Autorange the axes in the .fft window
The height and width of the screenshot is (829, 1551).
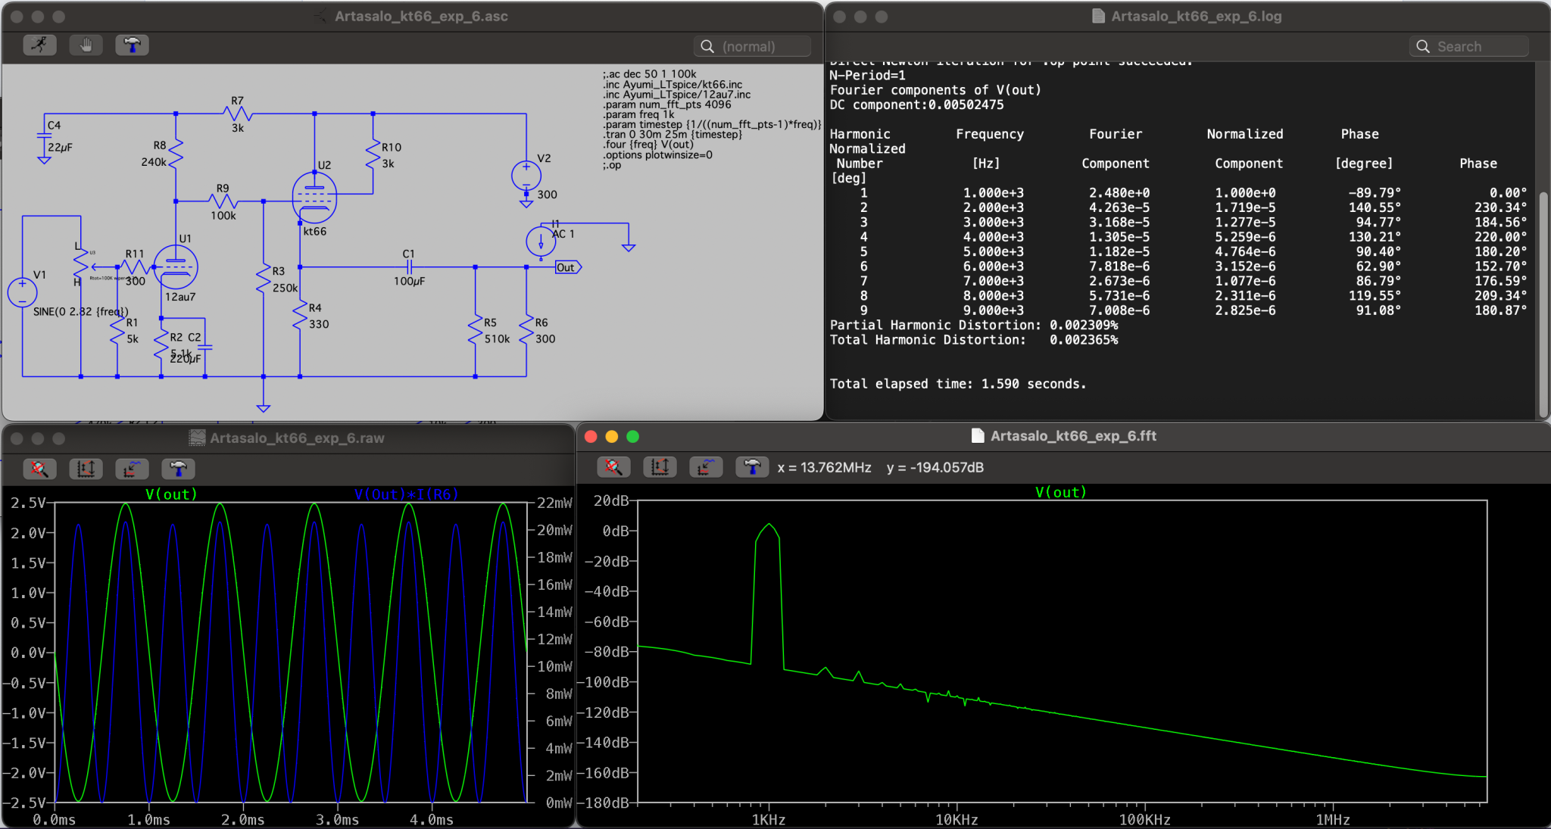[660, 467]
